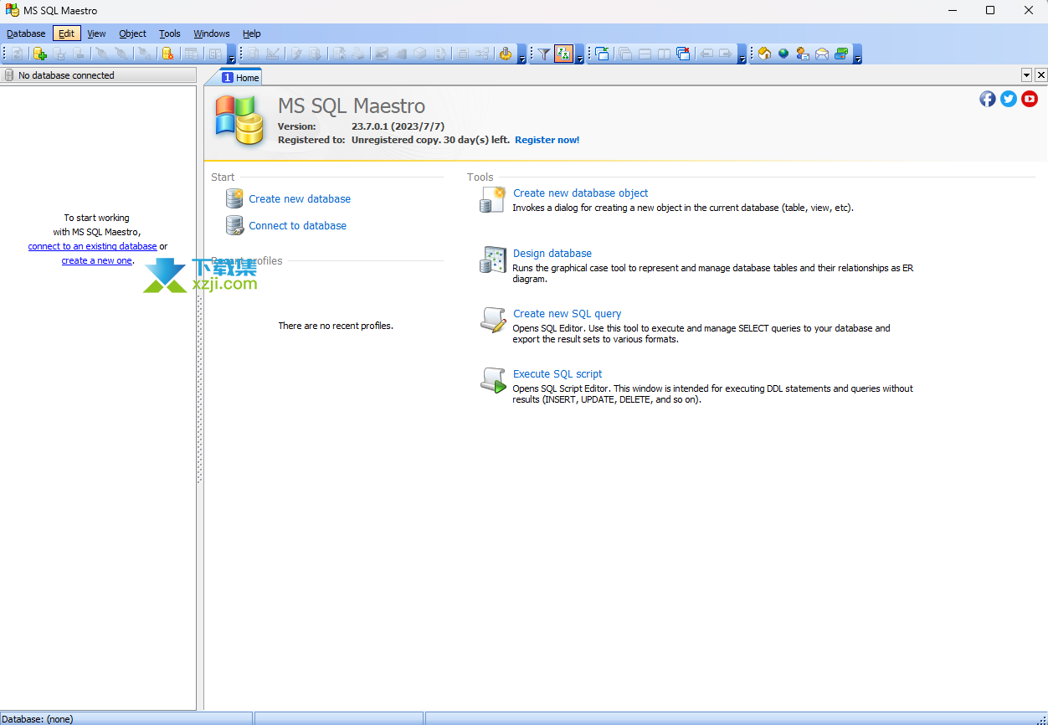1048x725 pixels.
Task: Click the globe website toolbar icon
Action: click(x=783, y=54)
